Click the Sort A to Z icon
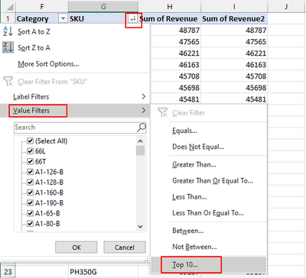The width and height of the screenshot is (306, 278). (8, 31)
